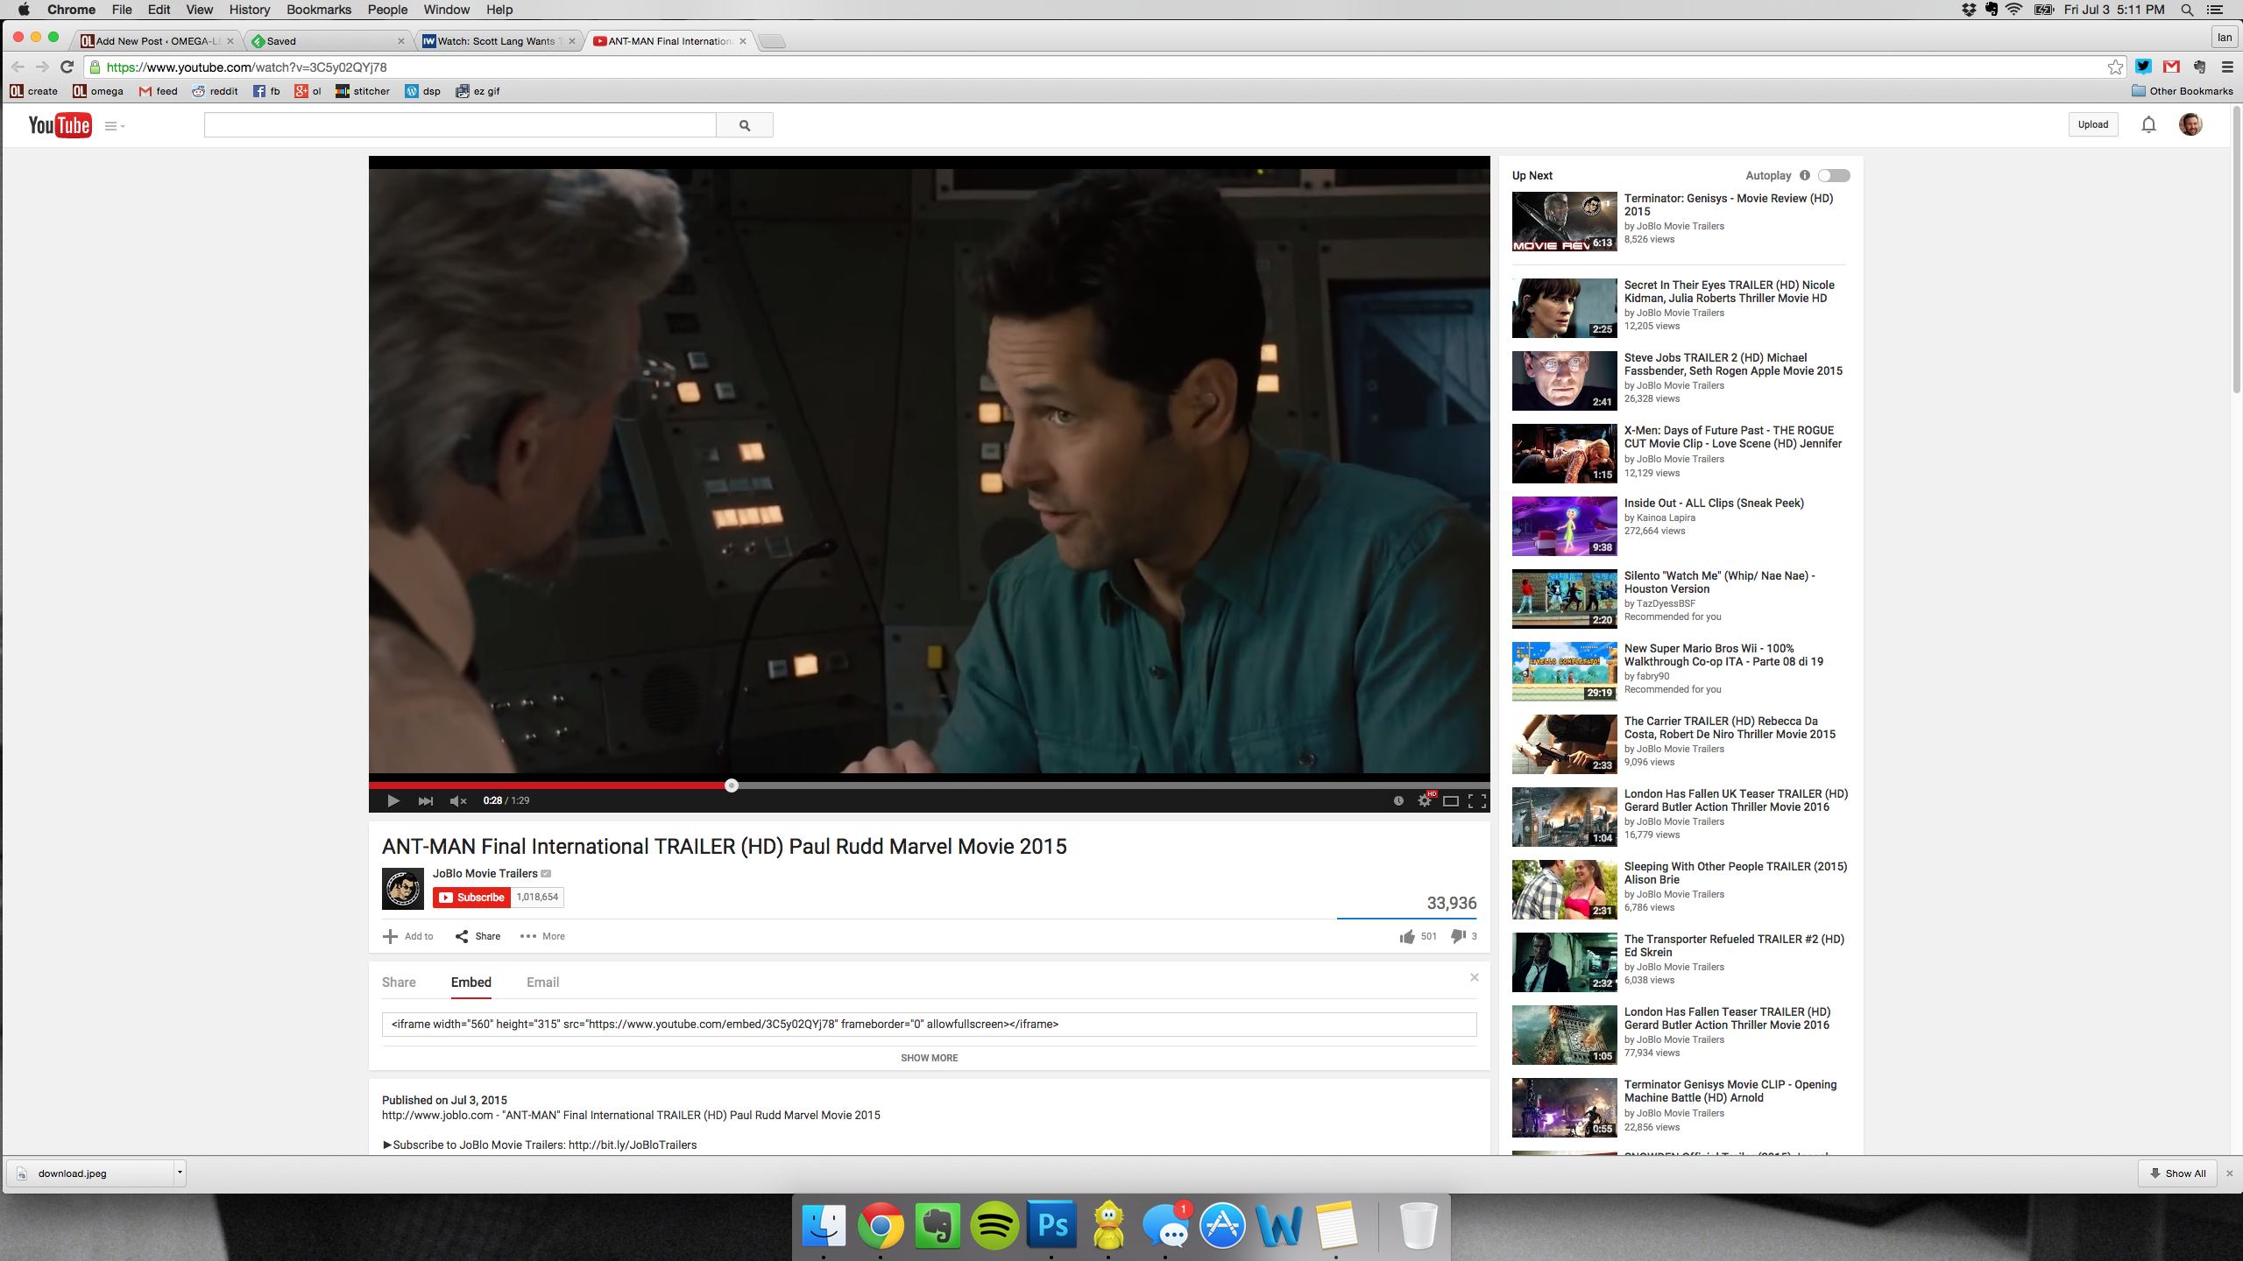Image resolution: width=2243 pixels, height=1261 pixels.
Task: Open the Autoplay info icon
Action: [1805, 175]
